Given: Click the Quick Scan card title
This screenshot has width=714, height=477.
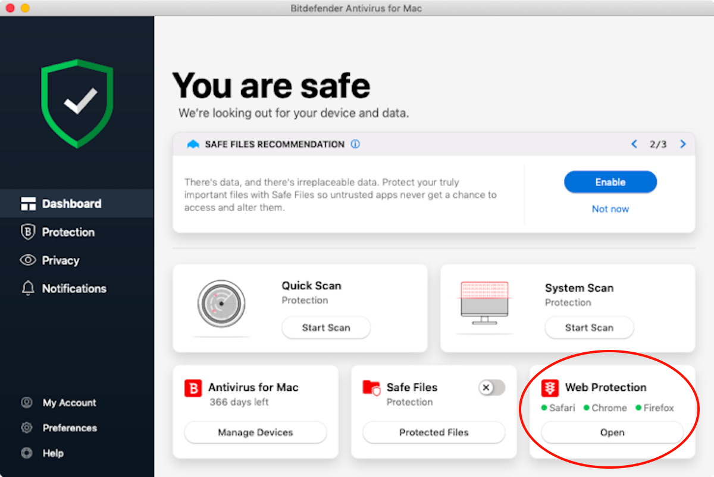Looking at the screenshot, I should (312, 286).
